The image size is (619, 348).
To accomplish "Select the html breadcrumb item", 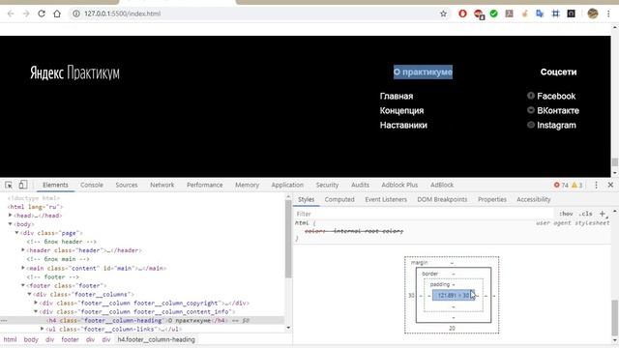I will (10, 339).
